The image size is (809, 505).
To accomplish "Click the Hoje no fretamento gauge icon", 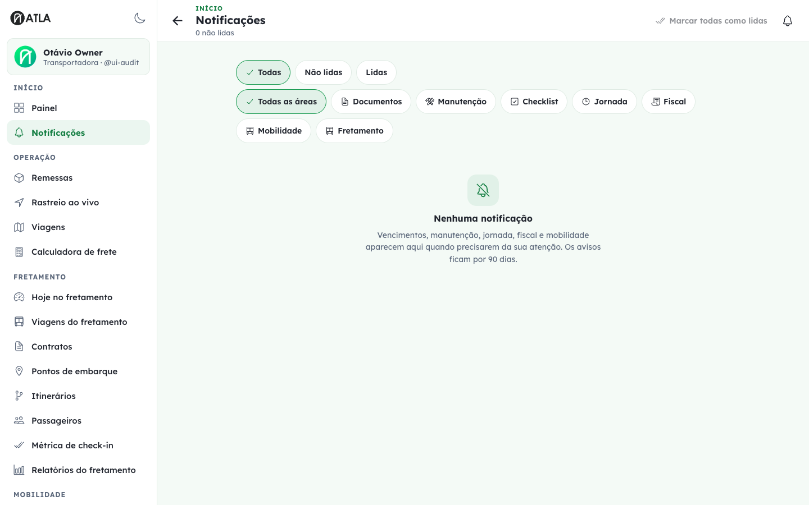I will pos(19,297).
